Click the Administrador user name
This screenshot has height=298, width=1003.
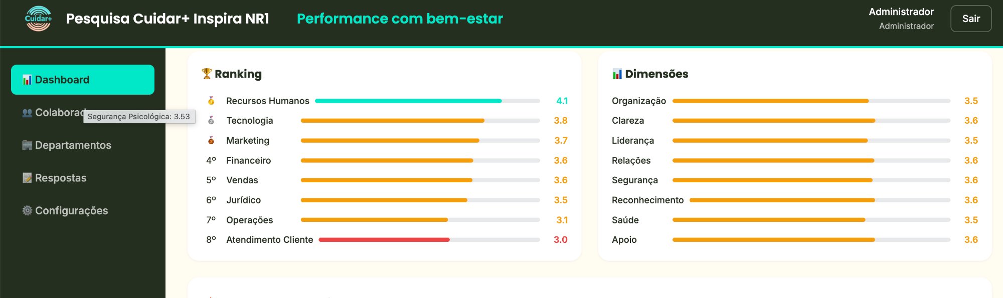(901, 12)
